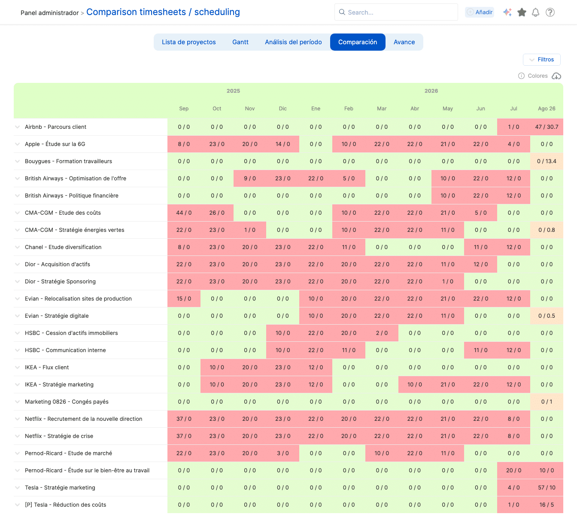
Task: Expand HSBC - Communication interne row
Action: click(18, 350)
